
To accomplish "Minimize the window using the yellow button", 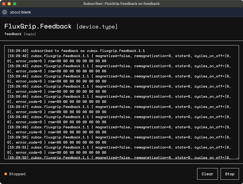I will pos(9,4).
